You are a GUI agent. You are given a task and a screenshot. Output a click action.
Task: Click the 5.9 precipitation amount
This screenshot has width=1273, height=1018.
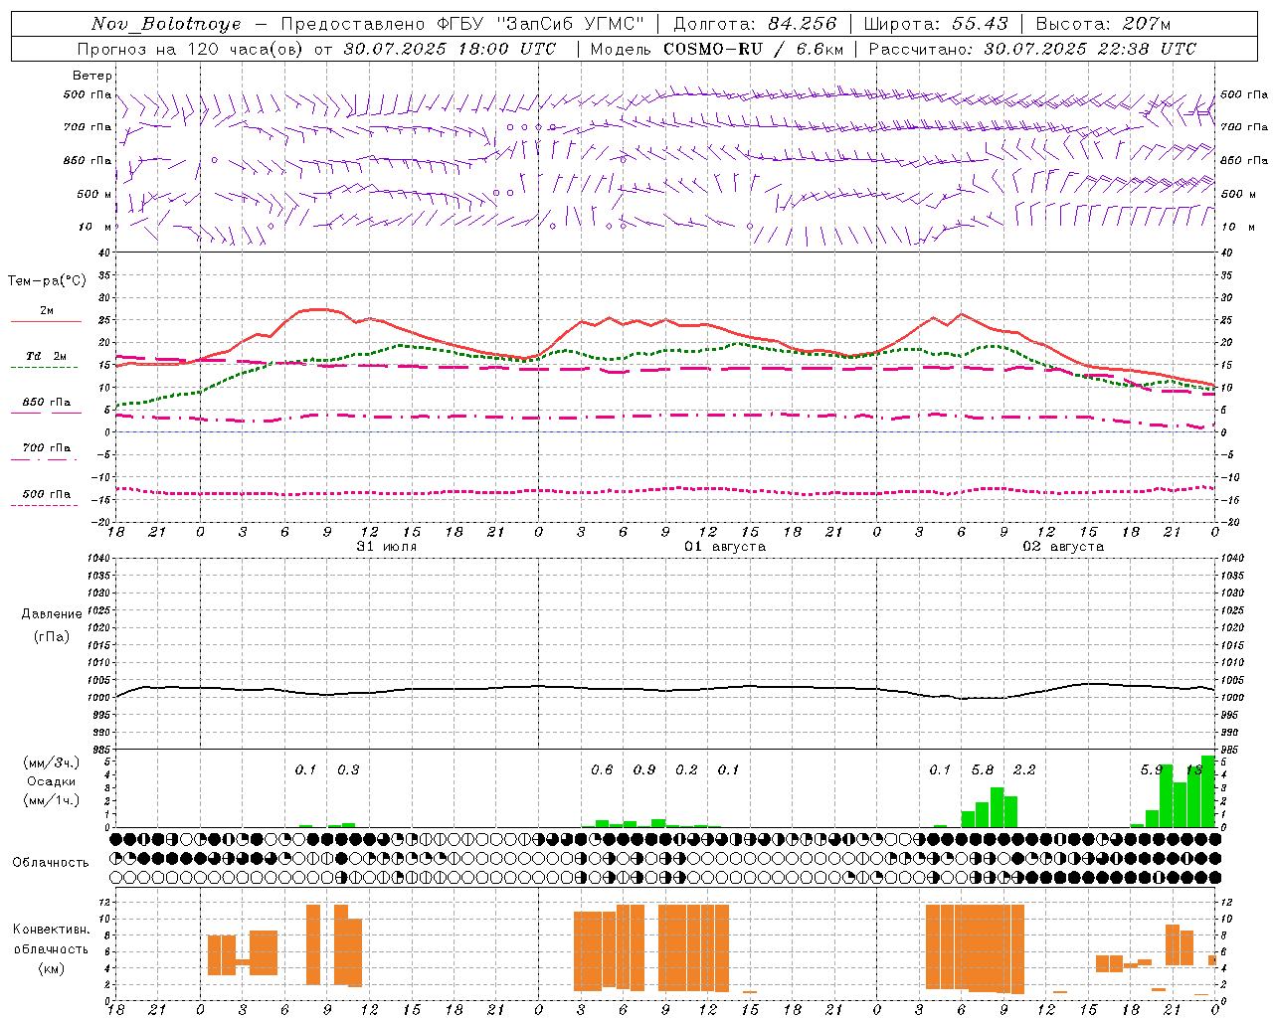(x=1152, y=770)
